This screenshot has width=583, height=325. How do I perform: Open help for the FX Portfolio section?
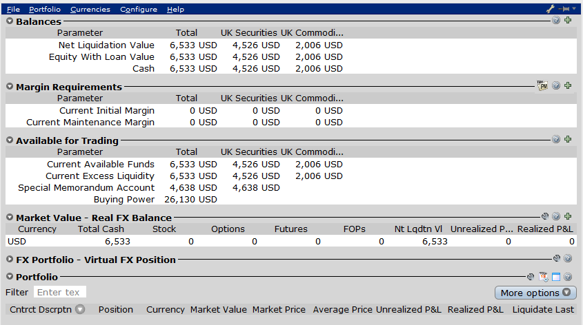click(x=568, y=258)
